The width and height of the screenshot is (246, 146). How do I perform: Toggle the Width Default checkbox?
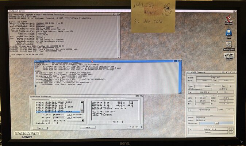click(x=70, y=114)
